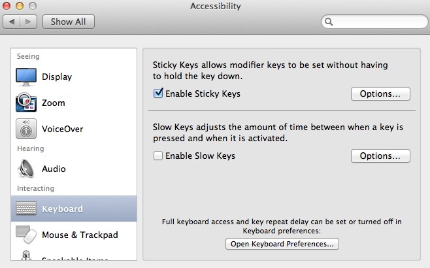Disable the Enable Sticky Keys checkbox
430x268 pixels.
158,93
